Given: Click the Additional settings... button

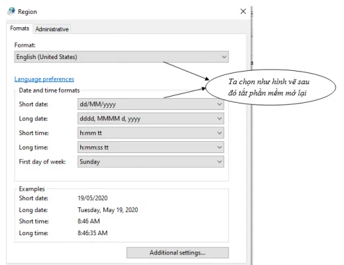Looking at the screenshot, I should click(178, 252).
